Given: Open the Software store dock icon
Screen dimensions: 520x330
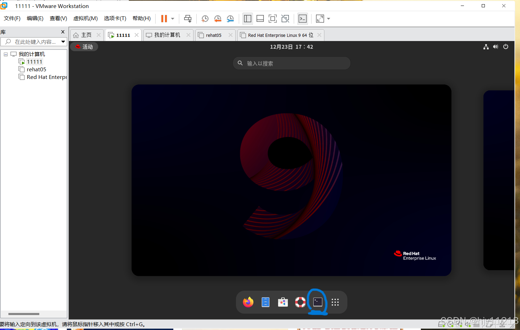Looking at the screenshot, I should pos(283,302).
